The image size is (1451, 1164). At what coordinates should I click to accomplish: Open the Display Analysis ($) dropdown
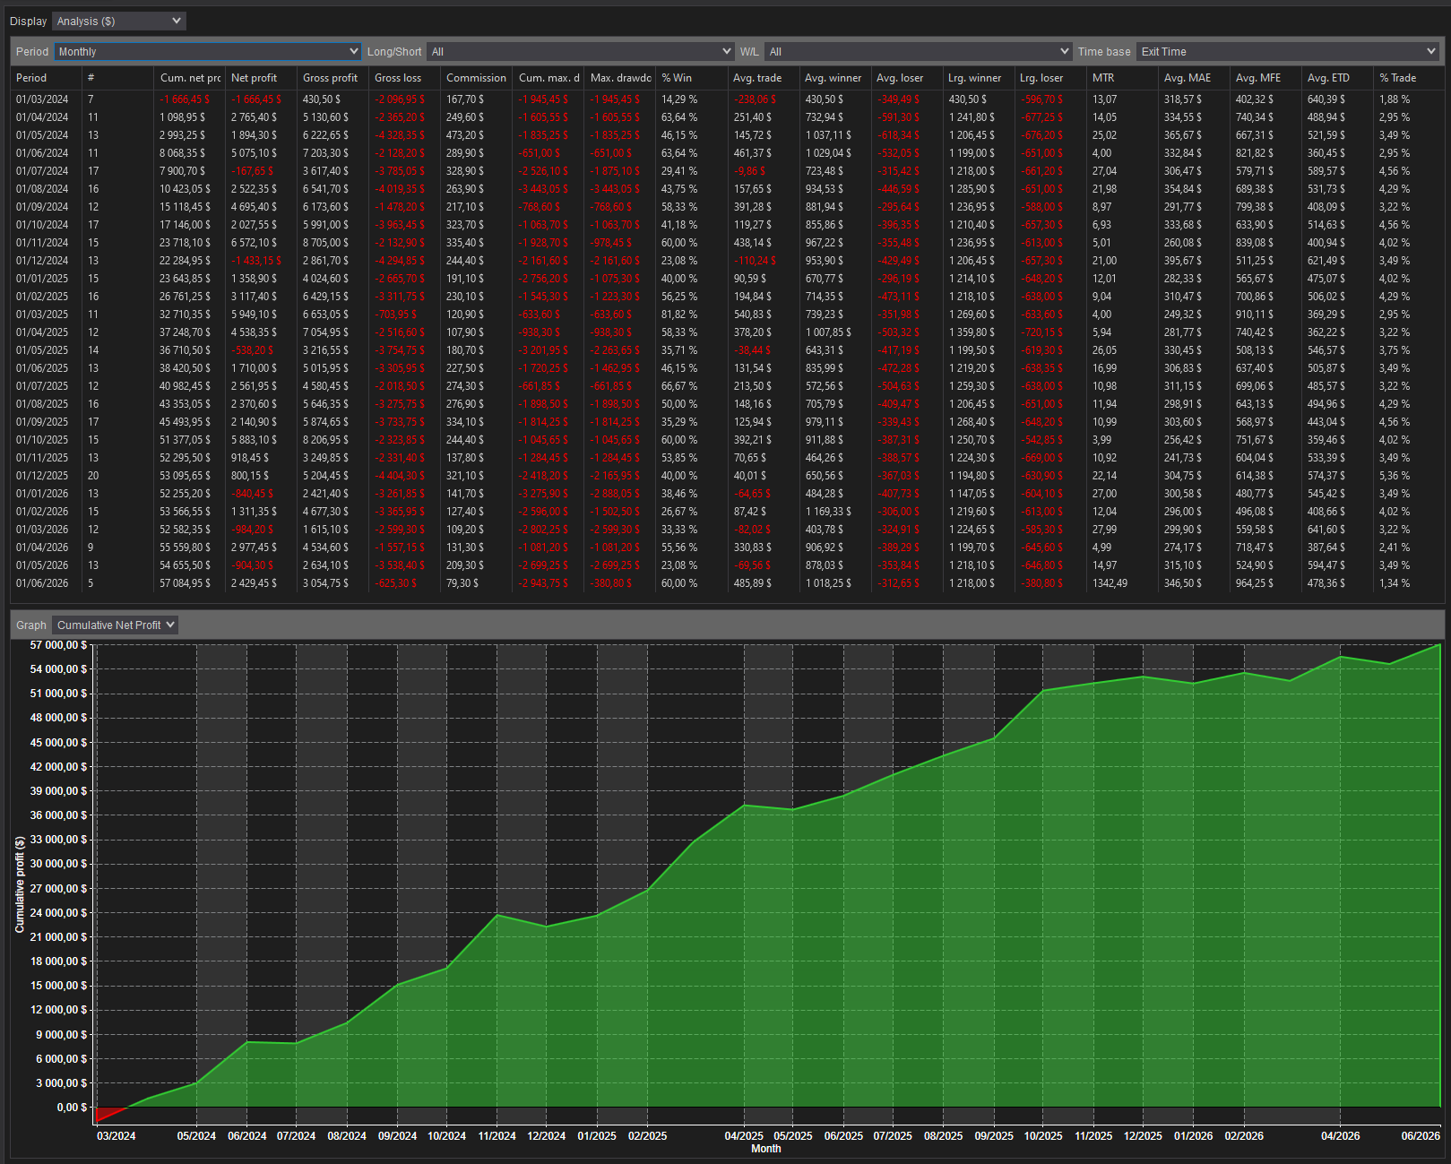click(x=118, y=21)
